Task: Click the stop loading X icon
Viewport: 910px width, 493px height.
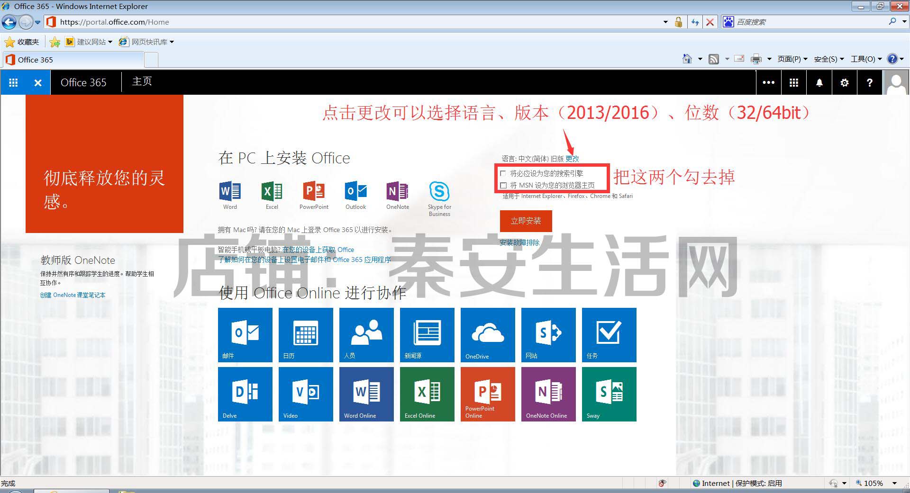Action: tap(710, 22)
